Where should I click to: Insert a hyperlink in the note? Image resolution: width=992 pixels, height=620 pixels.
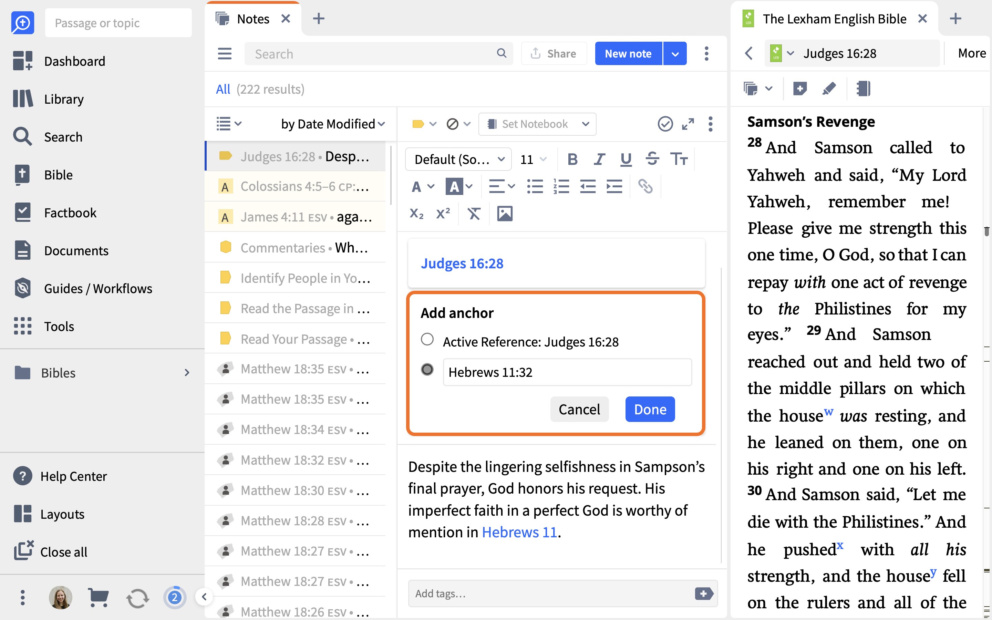645,187
